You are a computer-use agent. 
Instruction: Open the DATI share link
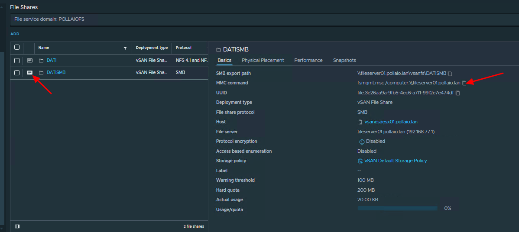52,61
